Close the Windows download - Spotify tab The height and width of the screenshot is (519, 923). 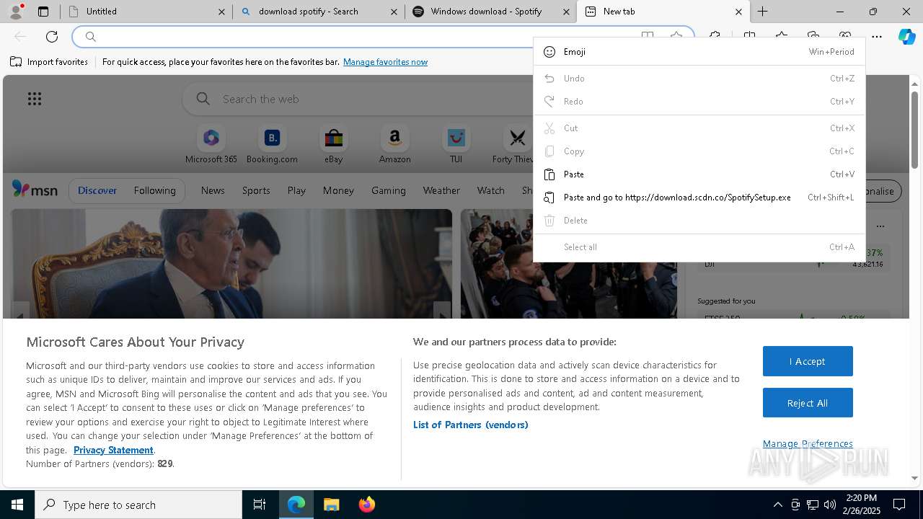coord(566,12)
